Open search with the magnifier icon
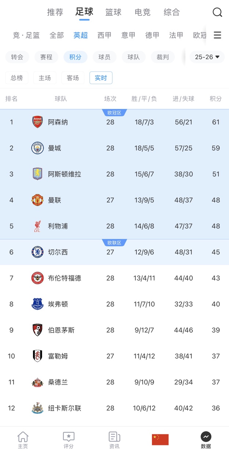 pyautogui.click(x=217, y=12)
